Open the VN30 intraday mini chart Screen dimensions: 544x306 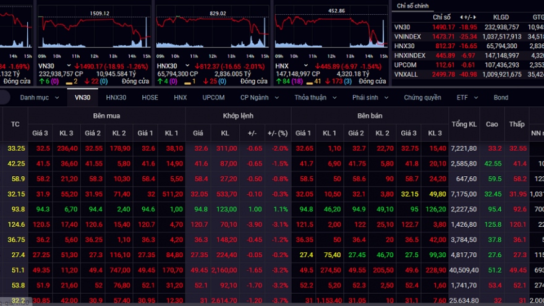pos(93,34)
